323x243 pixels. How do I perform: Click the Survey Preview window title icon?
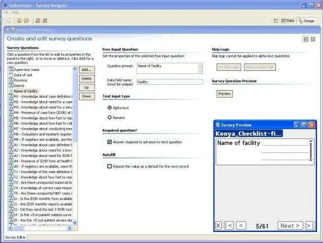(x=218, y=125)
